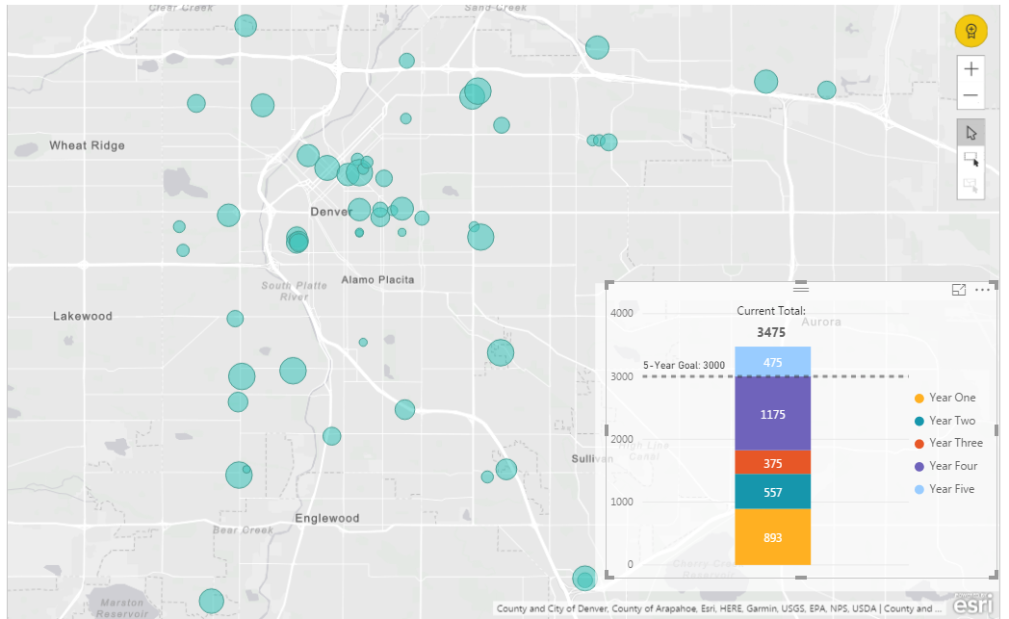This screenshot has width=1009, height=619.
Task: Open more options for the chart visual
Action: [x=983, y=290]
